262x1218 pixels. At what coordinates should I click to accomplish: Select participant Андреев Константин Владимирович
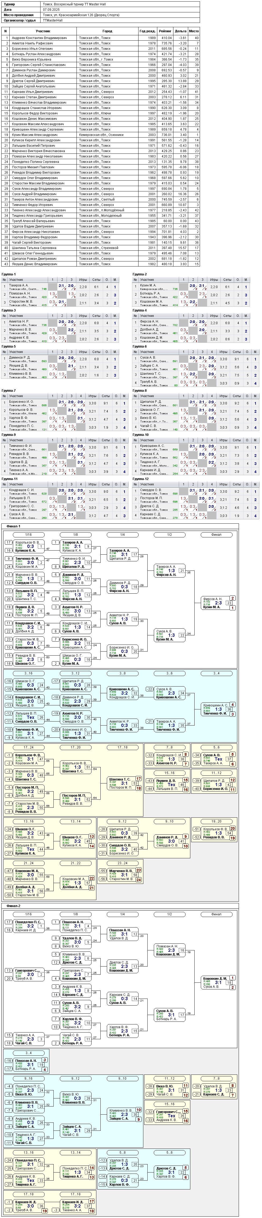click(x=39, y=38)
